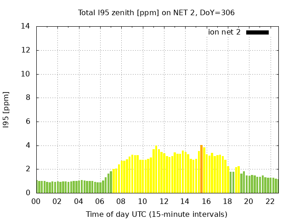Select the "ion net 2" legend label

pos(224,32)
